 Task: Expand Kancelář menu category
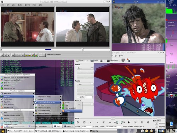pos(17,94)
